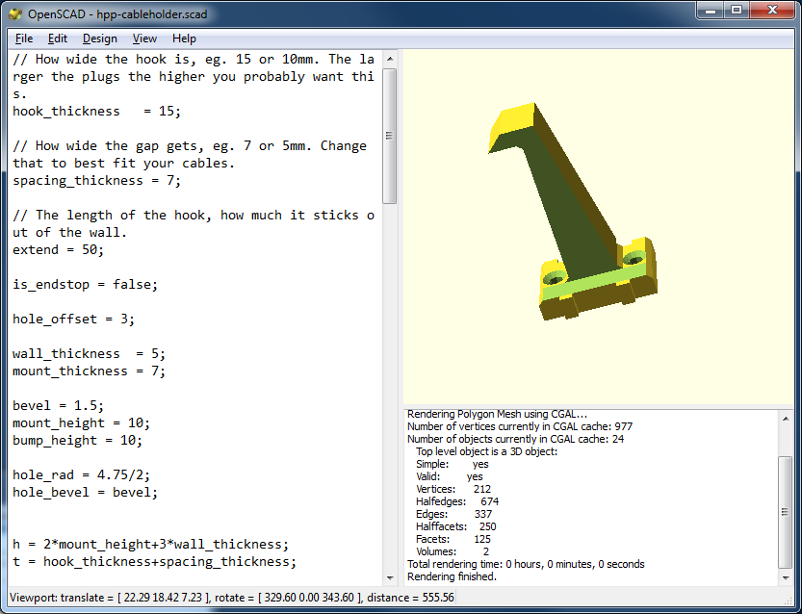802x614 pixels.
Task: Click console line 'Facets: 125'
Action: [453, 539]
